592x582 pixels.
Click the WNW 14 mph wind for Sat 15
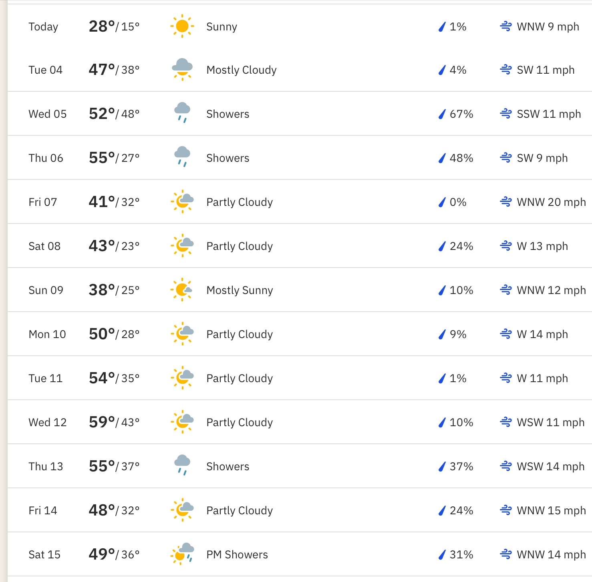(551, 554)
